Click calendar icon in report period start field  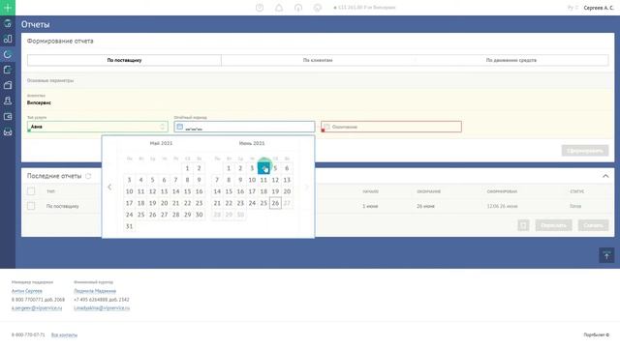pos(180,127)
